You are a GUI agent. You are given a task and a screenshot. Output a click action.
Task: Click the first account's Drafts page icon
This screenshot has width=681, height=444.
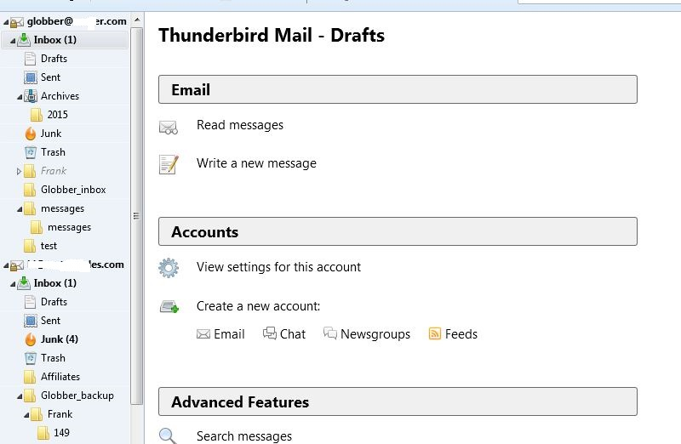[x=30, y=59]
